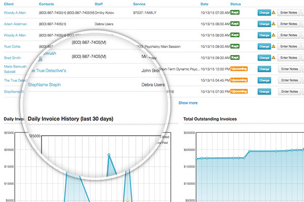
Task: Open client Mario Barwuah Balotelli
Action: (x=15, y=69)
